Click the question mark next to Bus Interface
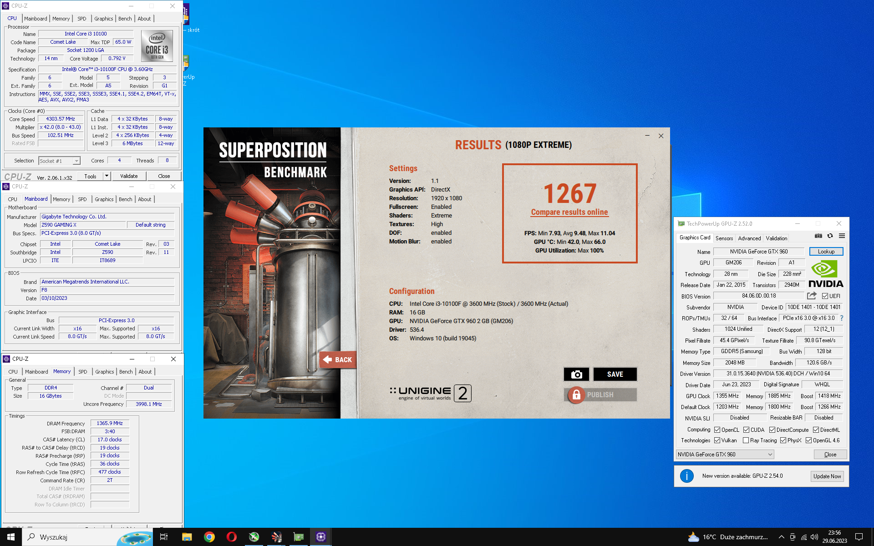 click(x=842, y=318)
